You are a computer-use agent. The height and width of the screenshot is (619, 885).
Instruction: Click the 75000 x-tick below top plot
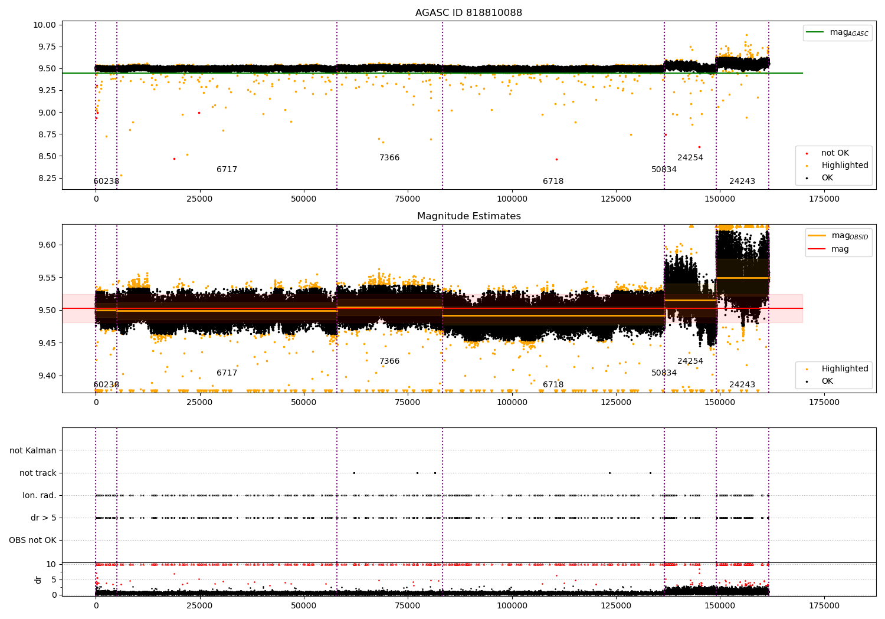pyautogui.click(x=408, y=199)
